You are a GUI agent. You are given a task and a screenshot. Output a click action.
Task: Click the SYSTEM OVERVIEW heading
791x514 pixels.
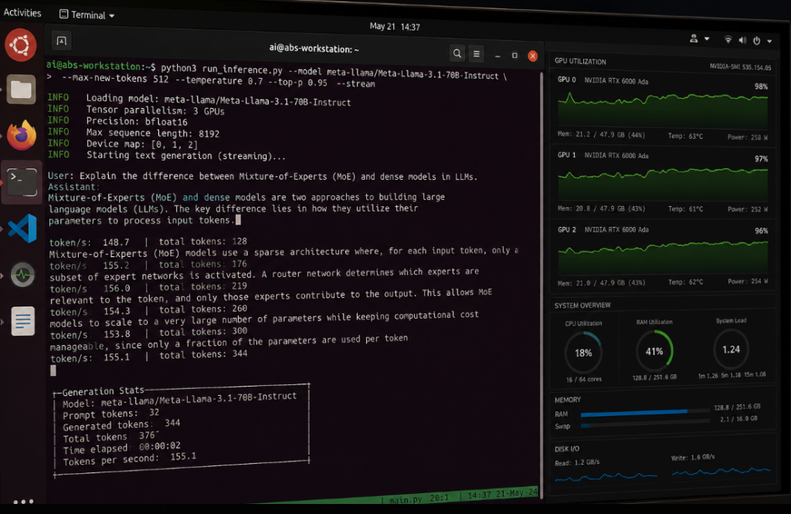582,306
